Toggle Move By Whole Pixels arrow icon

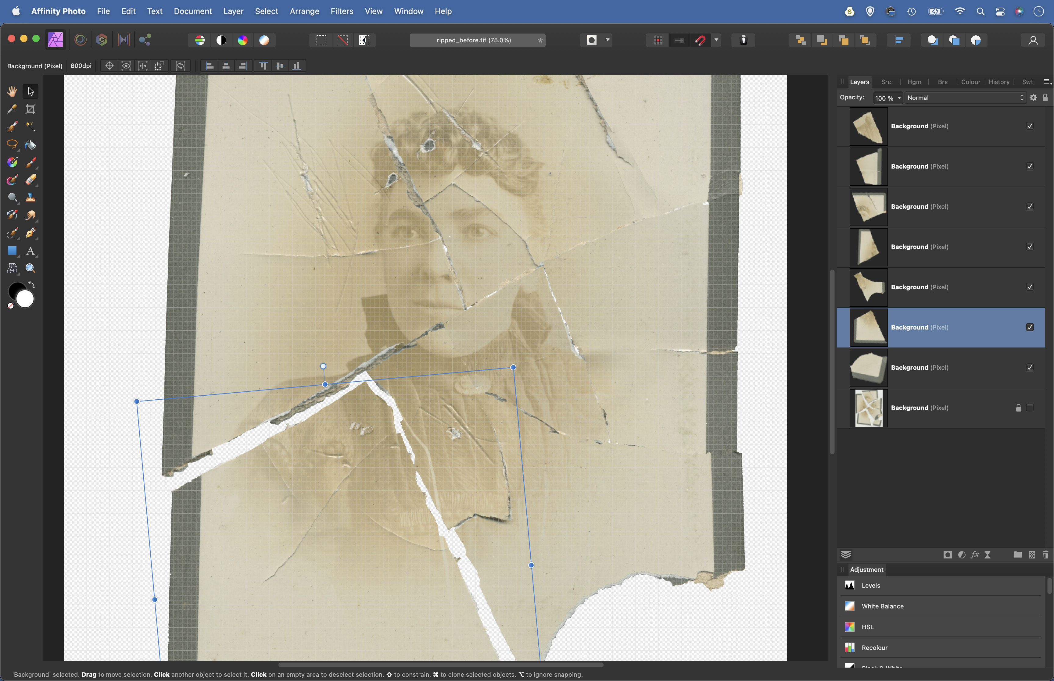[x=679, y=40]
